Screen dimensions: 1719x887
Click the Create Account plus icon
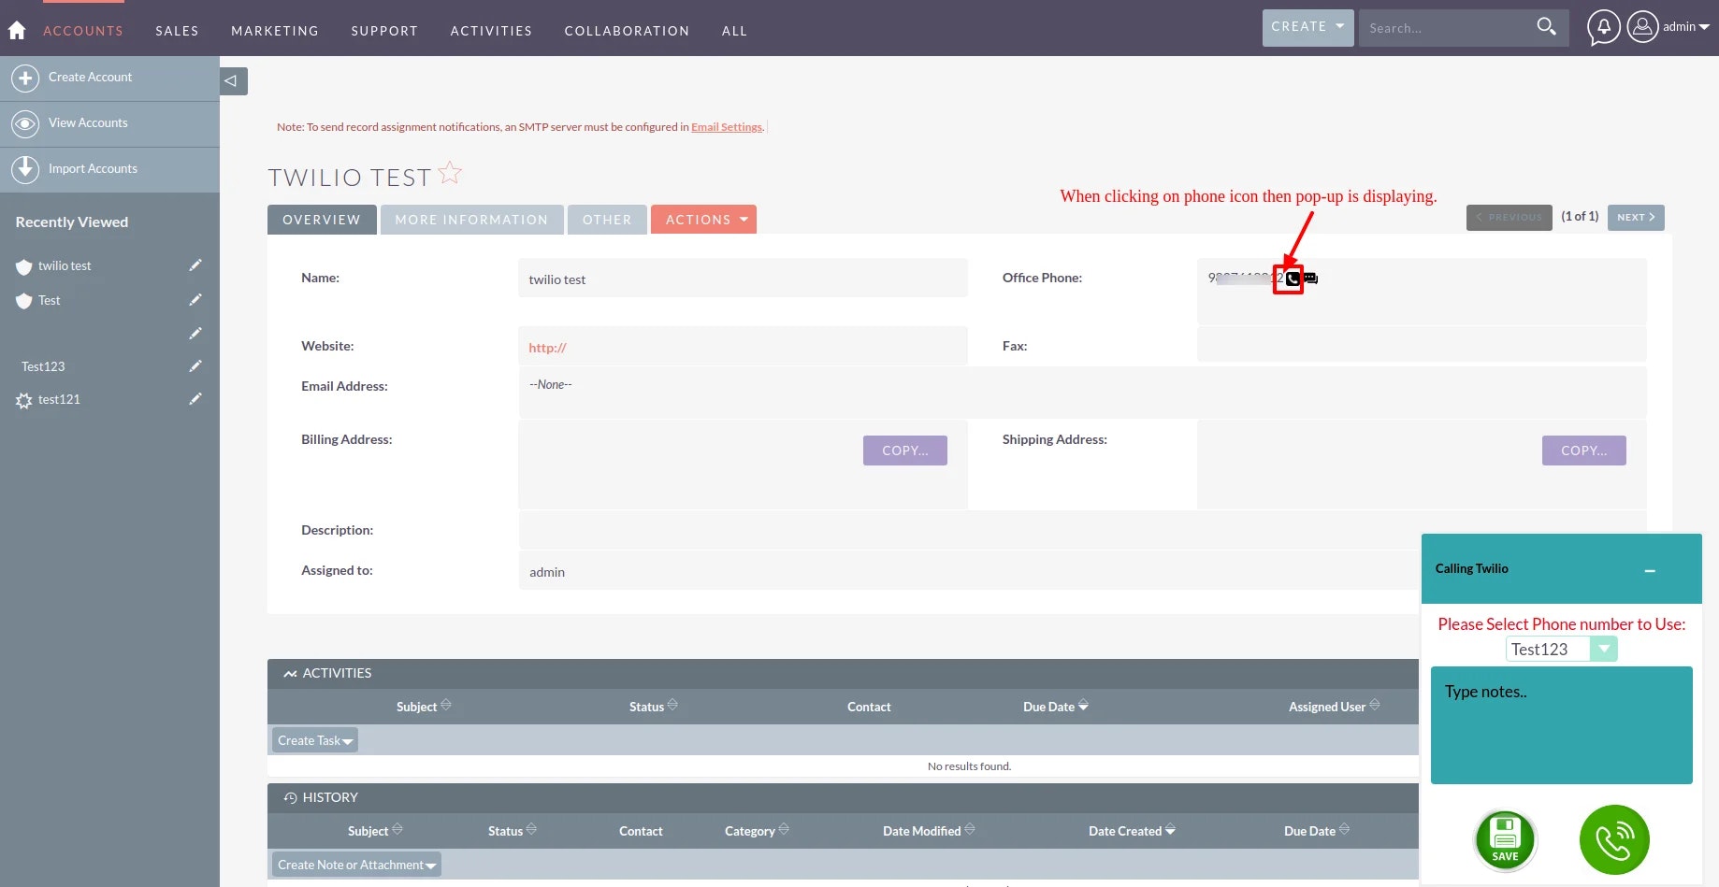point(25,78)
